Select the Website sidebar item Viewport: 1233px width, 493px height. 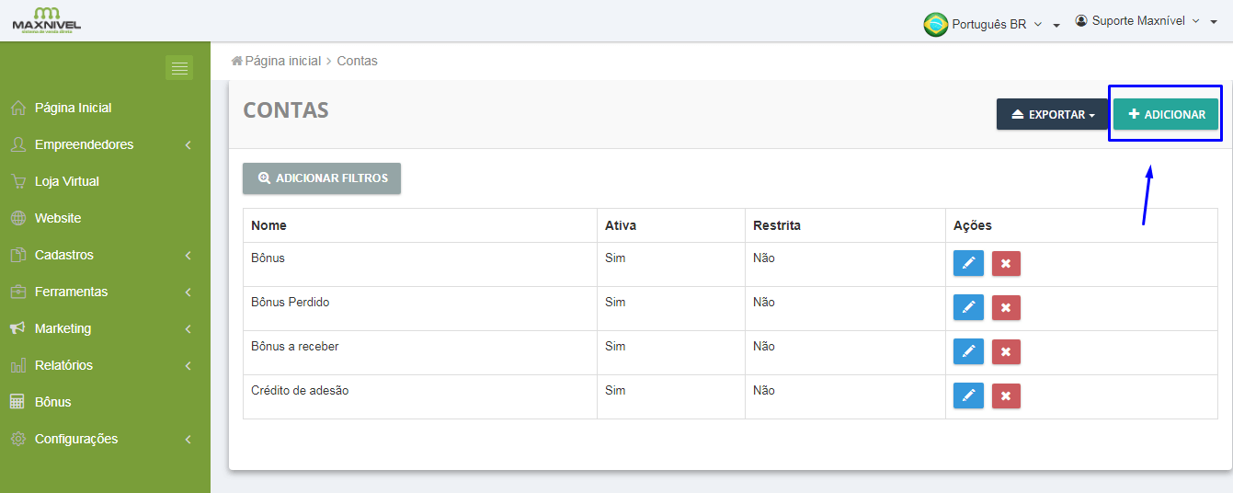click(x=58, y=218)
